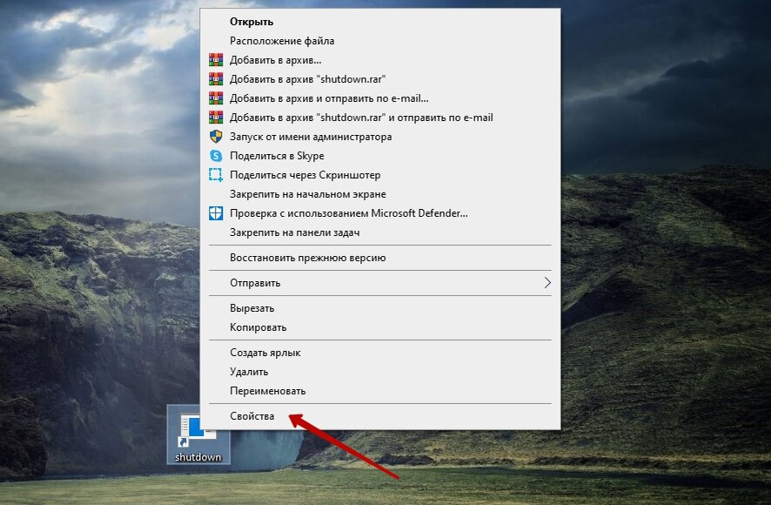This screenshot has width=771, height=505.
Task: Choose Добавить в архив...
Action: coord(379,60)
